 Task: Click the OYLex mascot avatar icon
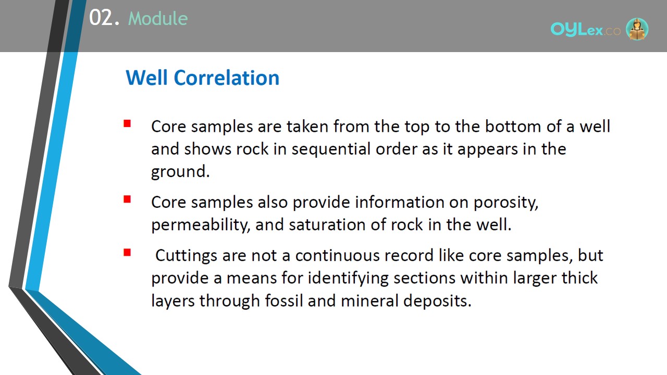(637, 29)
